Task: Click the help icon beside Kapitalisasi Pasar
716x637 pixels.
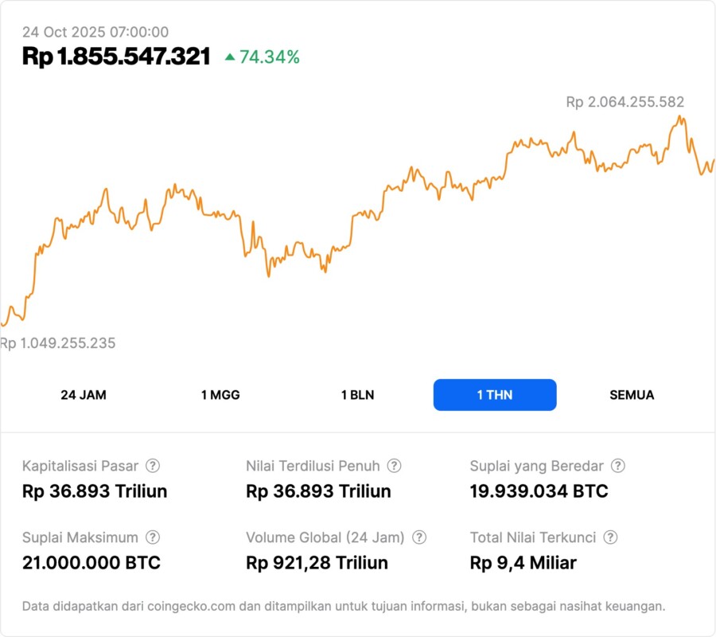Action: [x=153, y=466]
